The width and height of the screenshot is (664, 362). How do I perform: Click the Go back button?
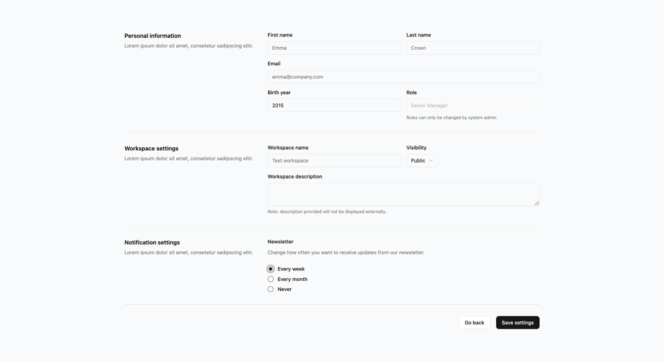coord(474,323)
